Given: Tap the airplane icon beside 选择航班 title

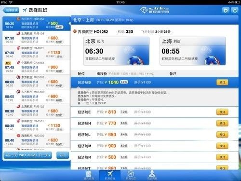Looking at the screenshot, I should pyautogui.click(x=25, y=10).
